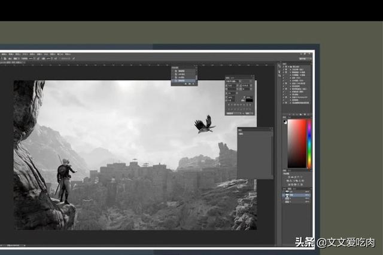Collapse the 默认动作 action set triangle
The width and height of the screenshot is (383, 255).
click(x=288, y=66)
